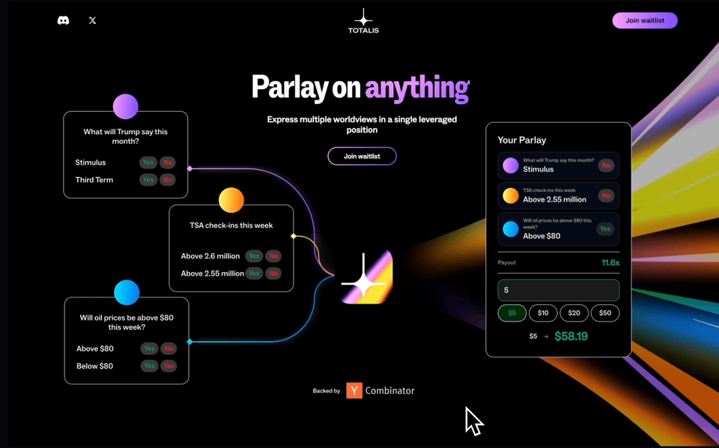The height and width of the screenshot is (448, 719).
Task: Click the Totalis star logo at top
Action: pyautogui.click(x=363, y=21)
